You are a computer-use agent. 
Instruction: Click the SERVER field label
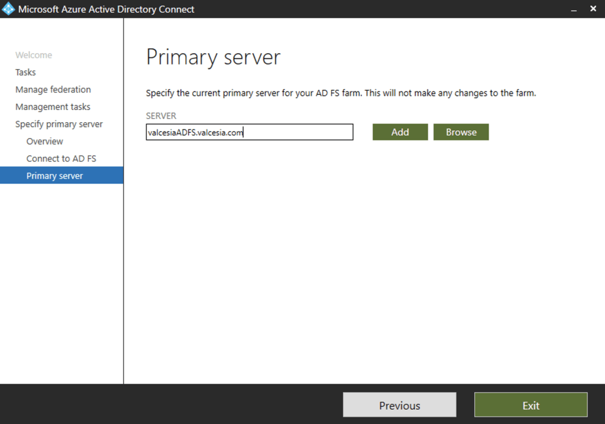point(161,116)
